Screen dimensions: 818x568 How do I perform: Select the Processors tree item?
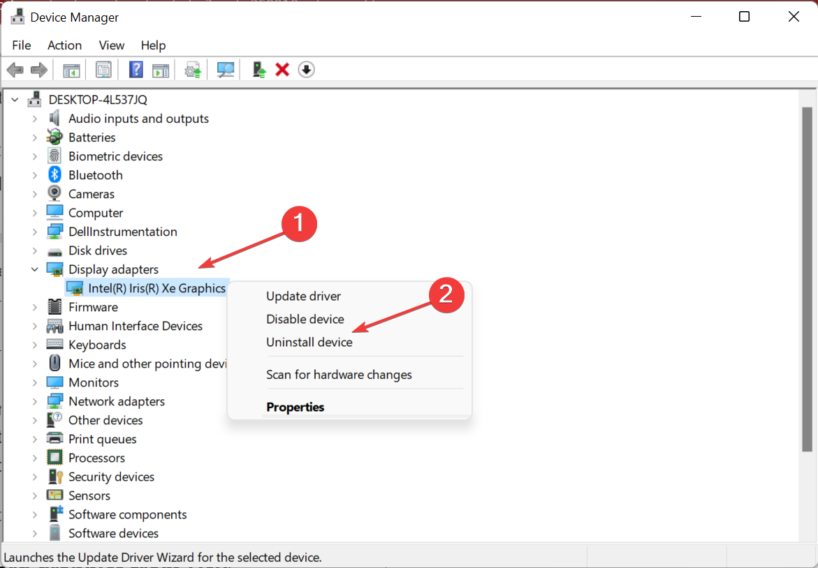(x=96, y=458)
